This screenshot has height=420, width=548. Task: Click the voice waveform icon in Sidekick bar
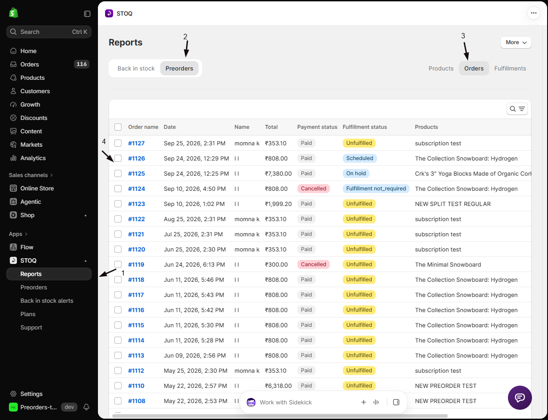[376, 402]
